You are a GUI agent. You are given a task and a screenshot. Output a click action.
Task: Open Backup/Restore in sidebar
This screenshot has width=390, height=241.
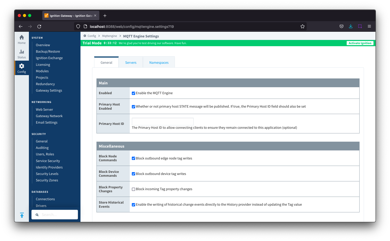coord(48,51)
